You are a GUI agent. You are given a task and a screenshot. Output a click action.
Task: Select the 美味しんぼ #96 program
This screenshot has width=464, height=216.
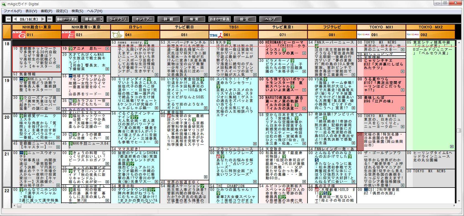[x=381, y=104]
